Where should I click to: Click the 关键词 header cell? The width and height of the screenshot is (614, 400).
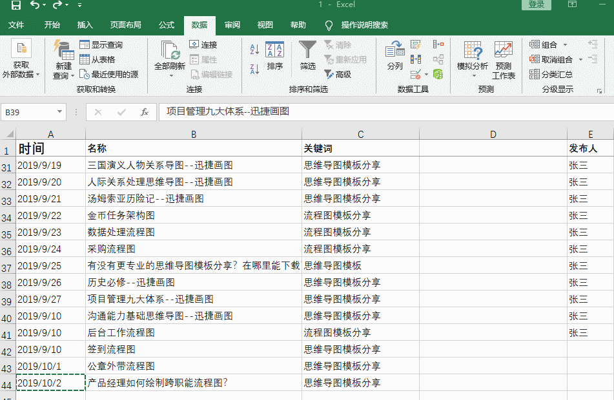point(360,148)
